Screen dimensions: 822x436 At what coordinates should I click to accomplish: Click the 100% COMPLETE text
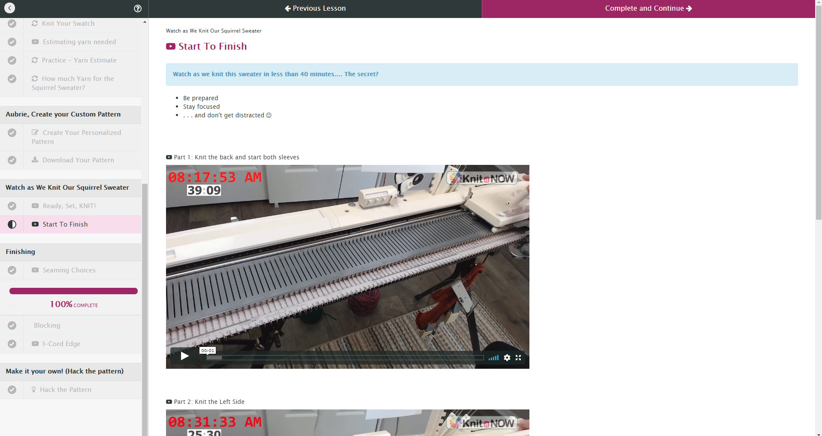(74, 305)
